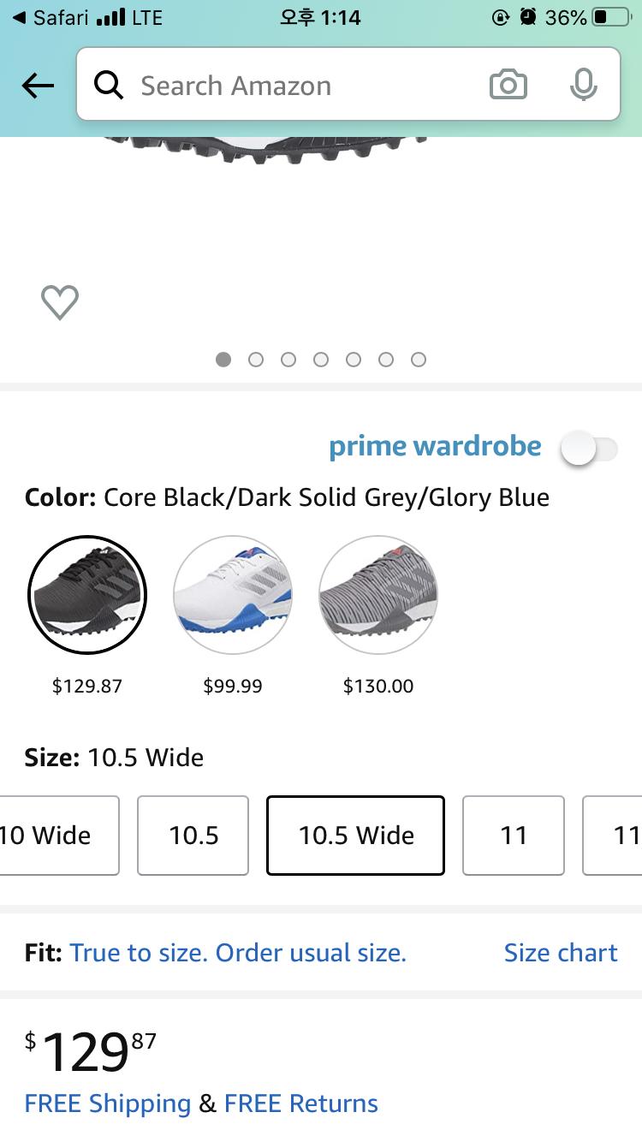Tap 'True to size. Order usual size.' link
Image resolution: width=642 pixels, height=1142 pixels.
[x=238, y=953]
